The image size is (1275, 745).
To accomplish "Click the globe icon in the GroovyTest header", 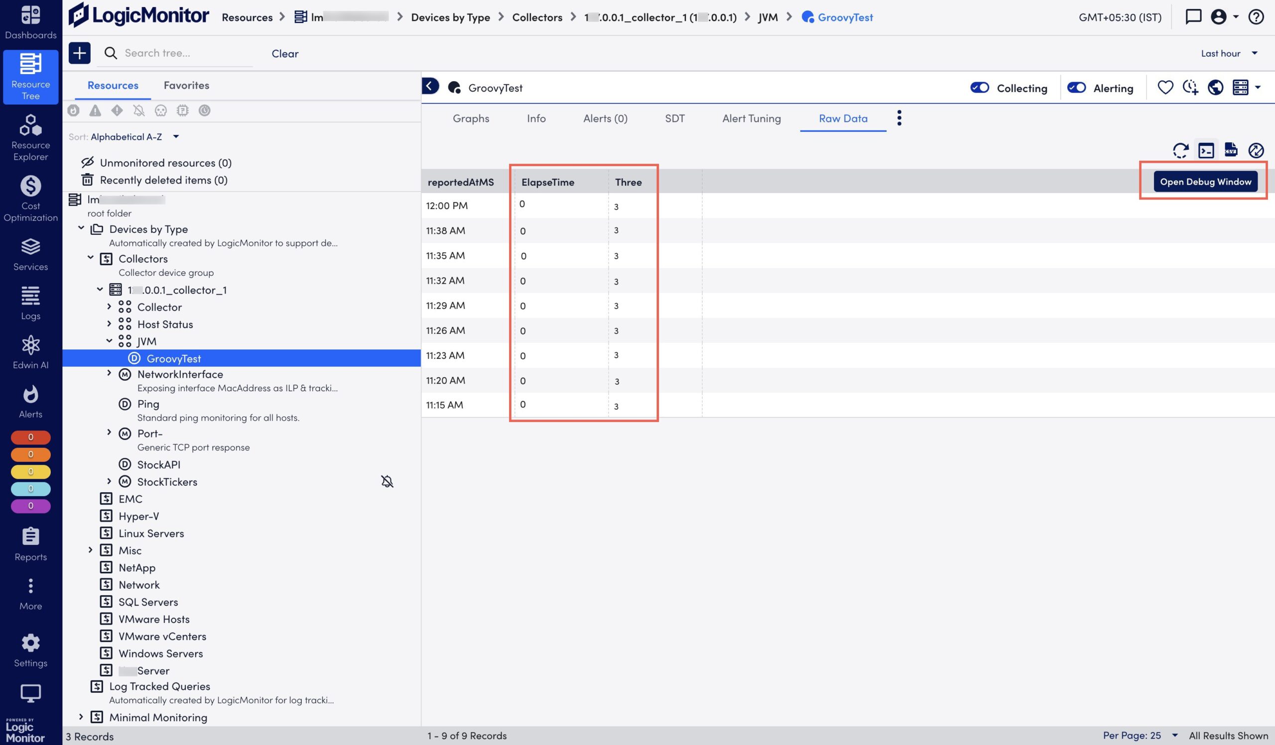I will click(x=1215, y=88).
